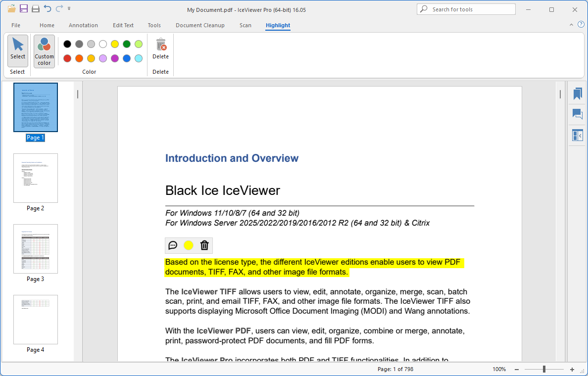
Task: Click the document vertical scrollbar handle
Action: point(560,94)
